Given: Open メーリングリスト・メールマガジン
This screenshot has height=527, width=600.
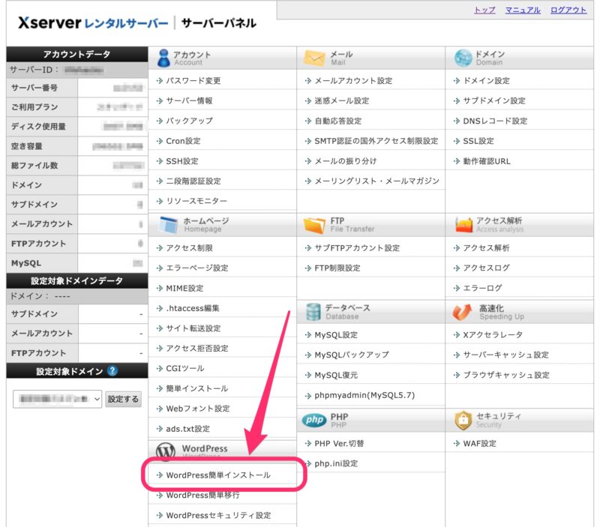Looking at the screenshot, I should pyautogui.click(x=377, y=181).
